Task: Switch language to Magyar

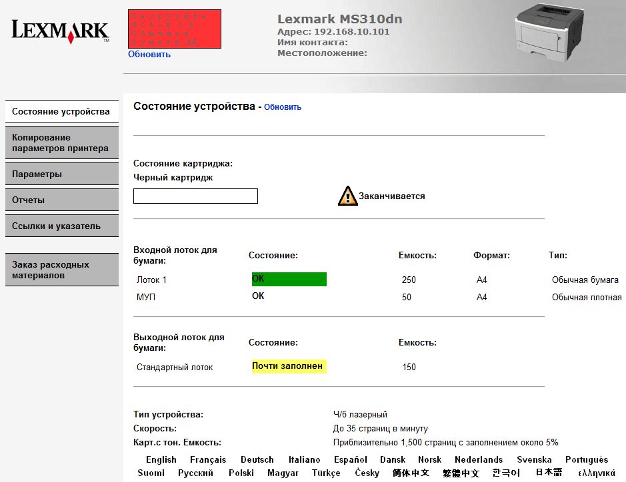Action: pos(283,473)
